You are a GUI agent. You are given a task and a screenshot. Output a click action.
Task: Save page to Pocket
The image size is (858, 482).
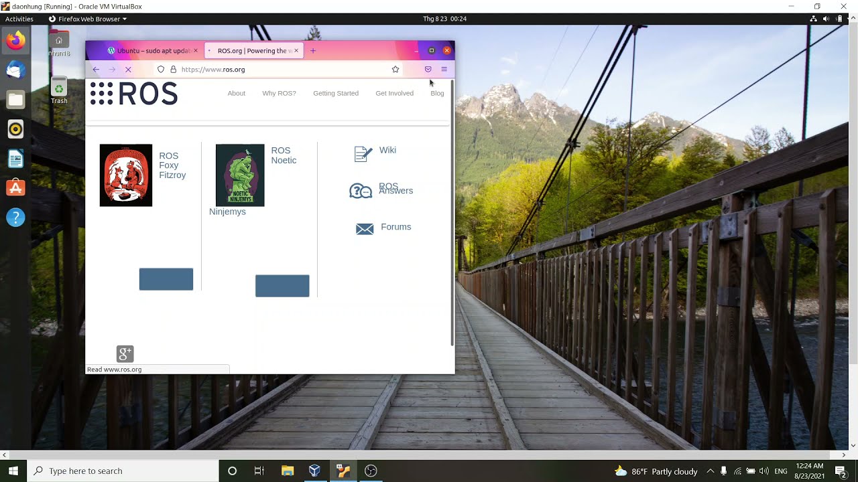click(x=428, y=69)
